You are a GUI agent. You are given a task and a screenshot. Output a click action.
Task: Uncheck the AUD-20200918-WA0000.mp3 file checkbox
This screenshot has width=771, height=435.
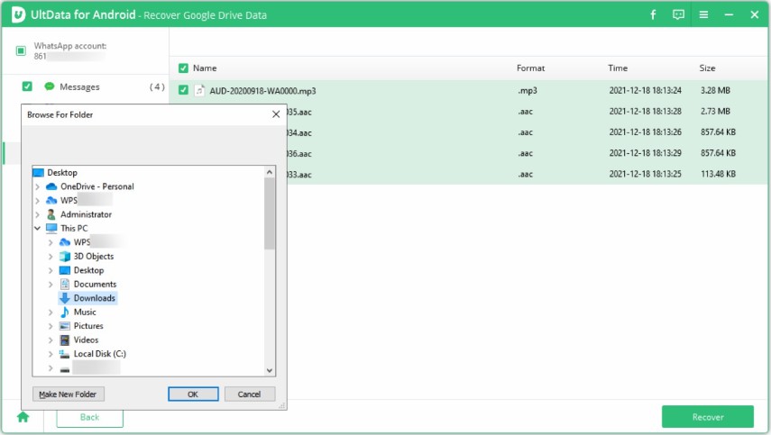(184, 90)
